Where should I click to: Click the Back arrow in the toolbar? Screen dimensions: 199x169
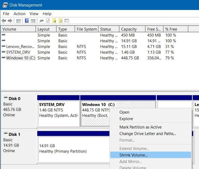[4, 21]
